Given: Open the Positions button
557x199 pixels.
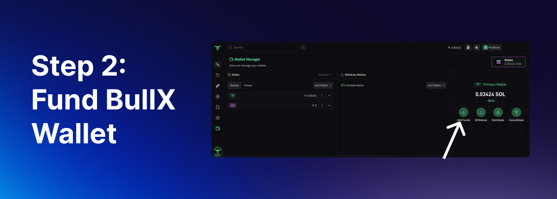Looking at the screenshot, I should tap(492, 47).
